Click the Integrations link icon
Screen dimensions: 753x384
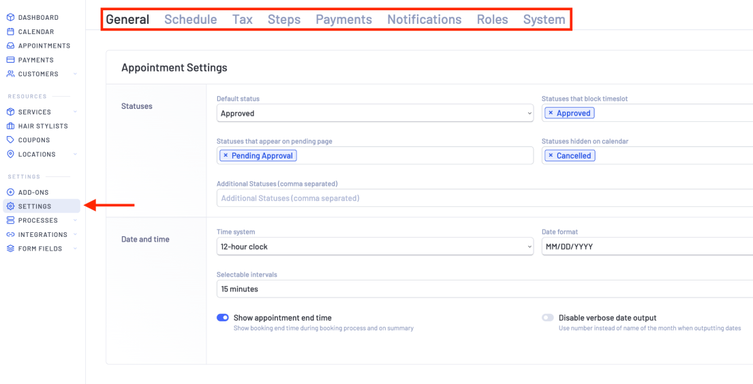[11, 235]
